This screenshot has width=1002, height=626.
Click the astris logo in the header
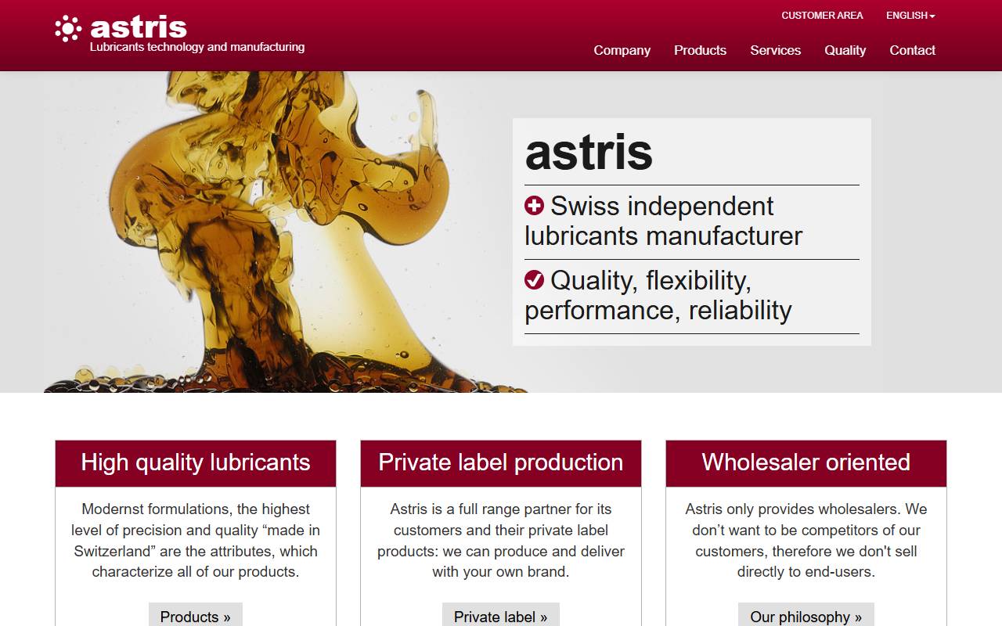121,27
